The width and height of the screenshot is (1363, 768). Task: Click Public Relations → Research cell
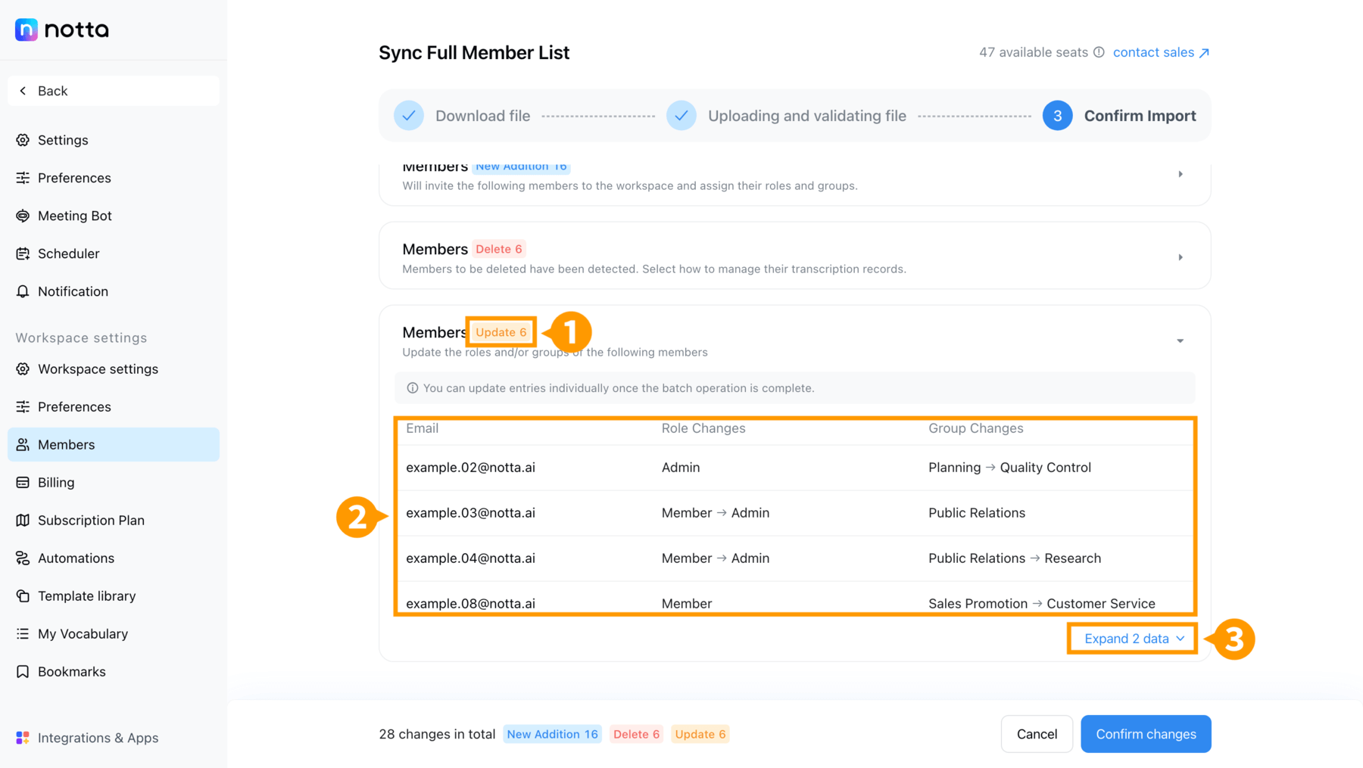[x=1015, y=558]
